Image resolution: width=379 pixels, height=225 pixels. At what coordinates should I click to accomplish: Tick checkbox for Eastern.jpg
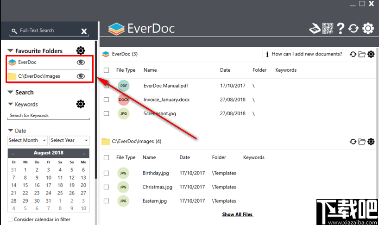pos(107,201)
